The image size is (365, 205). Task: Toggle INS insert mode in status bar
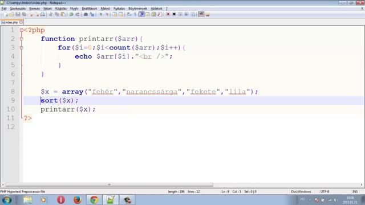coord(355,191)
